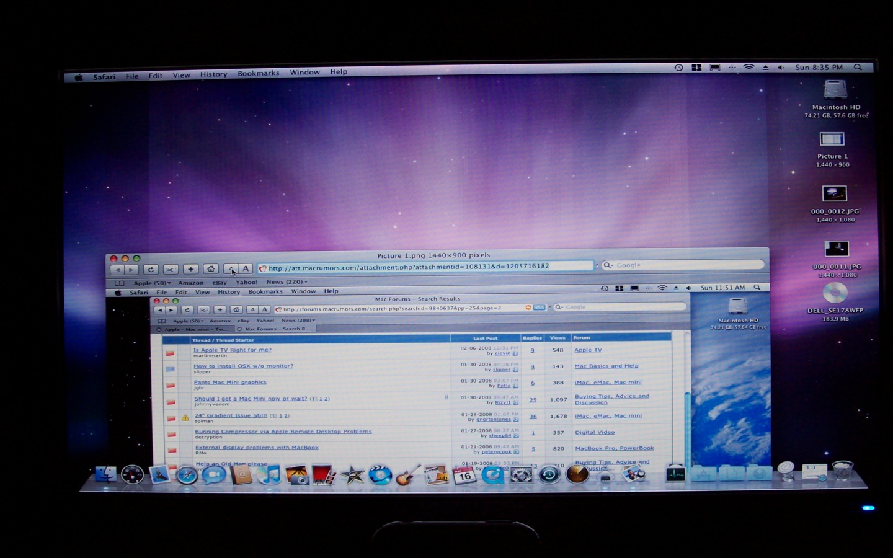This screenshot has height=558, width=893.
Task: Launch iDVD from the Dock
Action: (380, 476)
